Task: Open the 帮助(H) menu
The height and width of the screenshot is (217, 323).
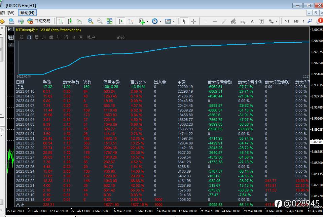Action: (x=27, y=13)
